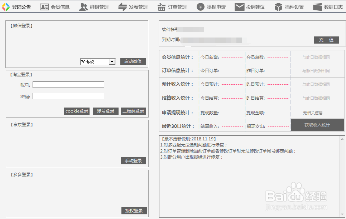Click 手动登录 in the 京东登录 section
Viewport: 346px width, 219px height.
point(133,161)
